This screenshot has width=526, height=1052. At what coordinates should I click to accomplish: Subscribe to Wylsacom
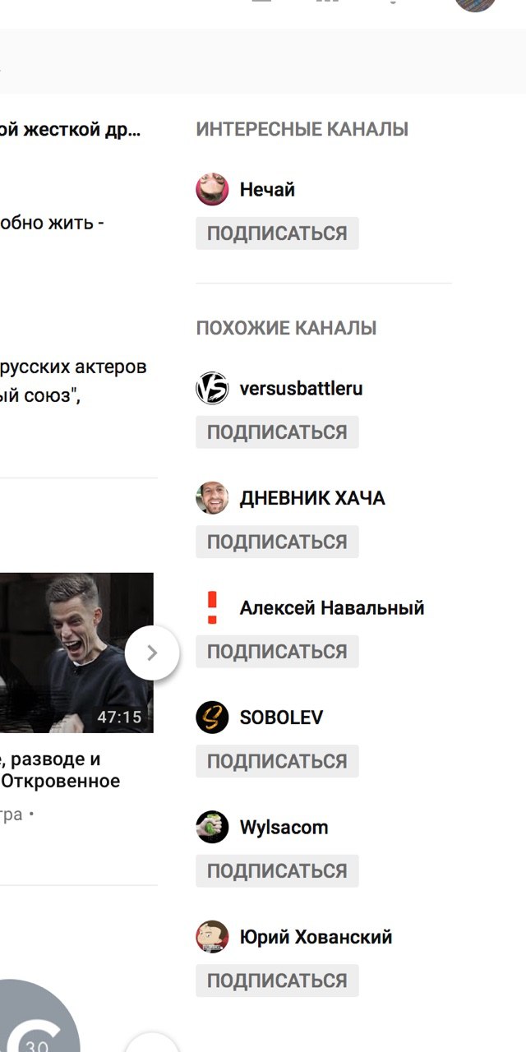(x=277, y=871)
